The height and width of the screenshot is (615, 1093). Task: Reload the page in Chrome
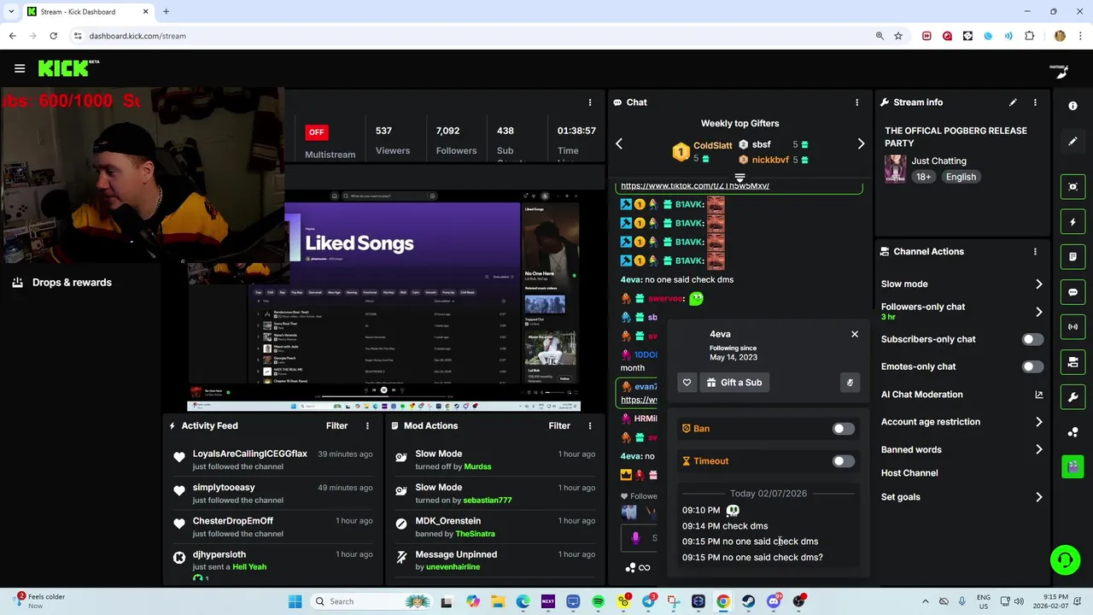(53, 36)
